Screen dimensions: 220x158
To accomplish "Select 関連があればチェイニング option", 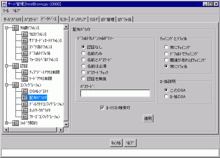I will (x=166, y=60).
